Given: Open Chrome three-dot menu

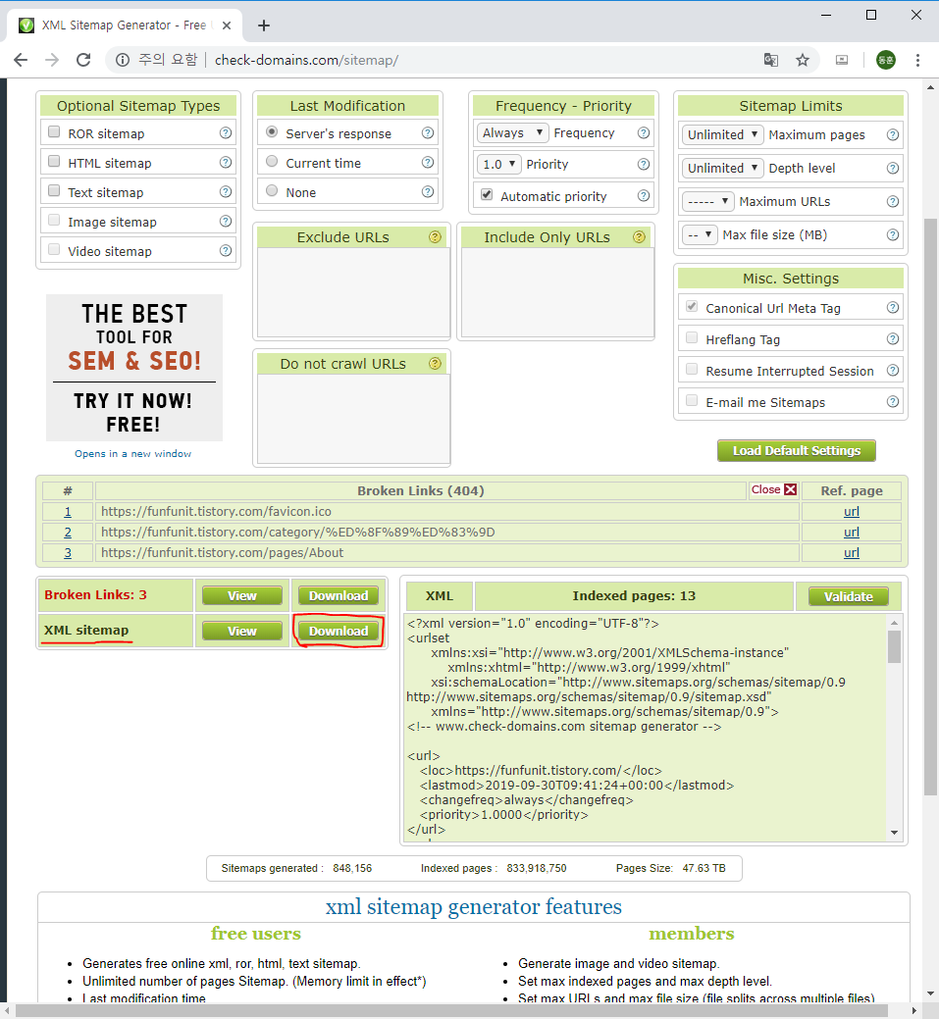Looking at the screenshot, I should coord(917,61).
